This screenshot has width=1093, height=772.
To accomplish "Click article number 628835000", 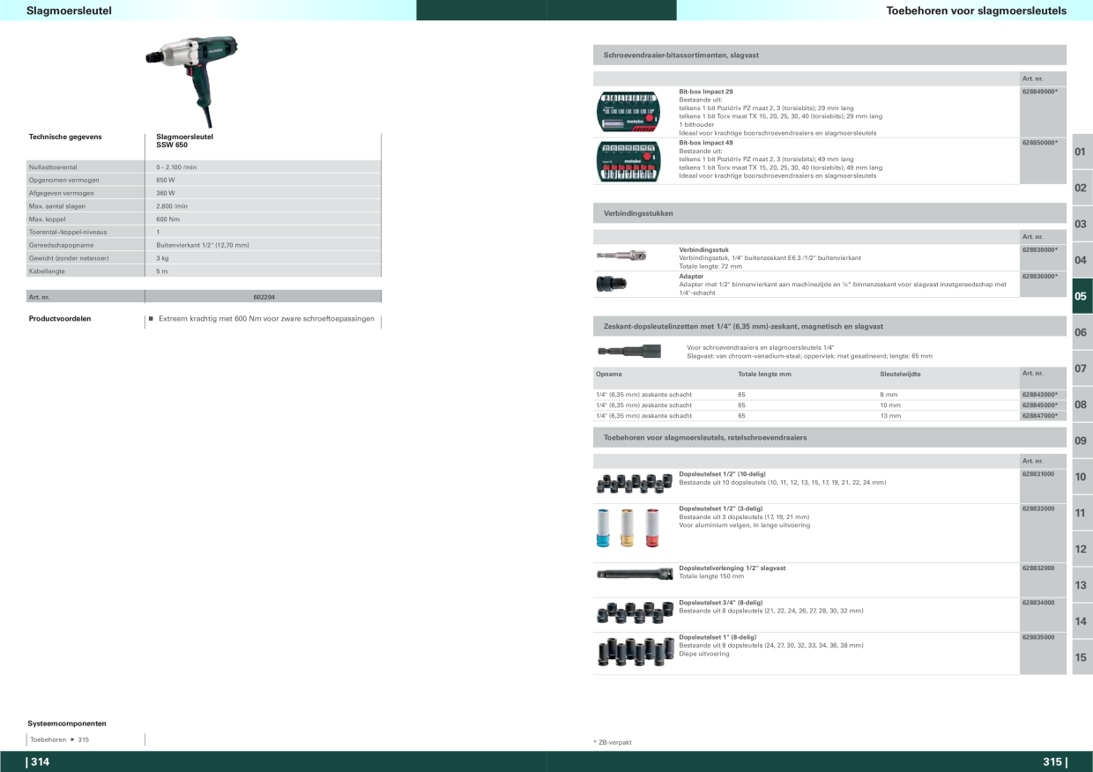I will pyautogui.click(x=1038, y=636).
